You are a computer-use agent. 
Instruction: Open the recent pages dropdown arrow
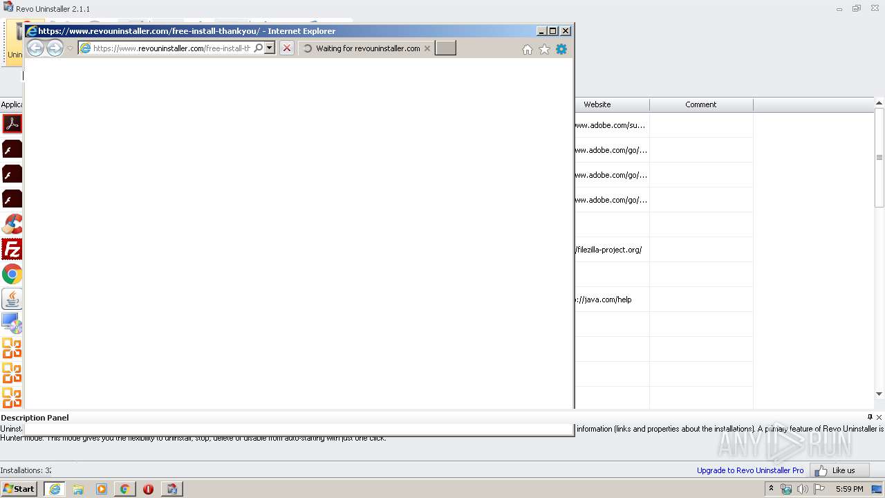[70, 48]
